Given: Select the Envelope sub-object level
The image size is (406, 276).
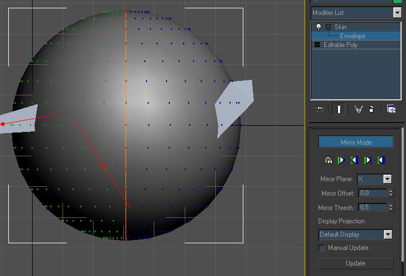Looking at the screenshot, I should (353, 36).
